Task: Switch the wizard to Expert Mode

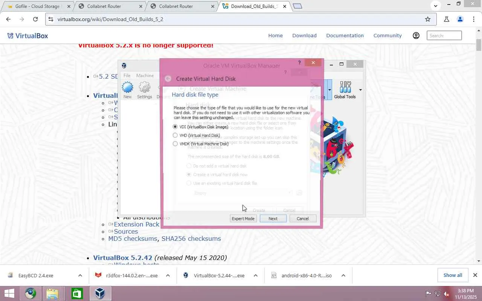Action: (243, 219)
